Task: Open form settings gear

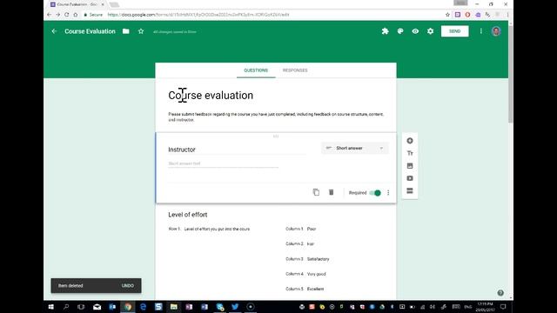Action: click(x=430, y=31)
